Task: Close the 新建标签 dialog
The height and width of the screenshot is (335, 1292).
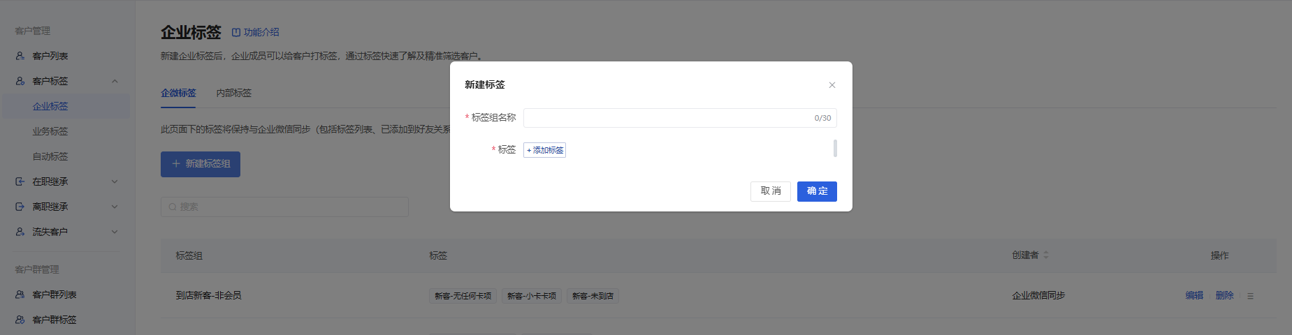Action: 832,85
